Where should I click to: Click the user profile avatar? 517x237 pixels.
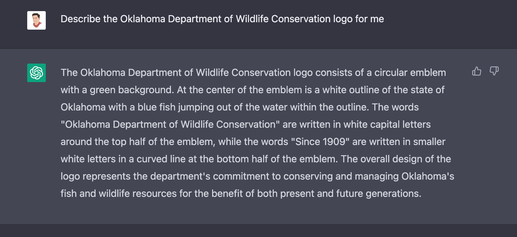pyautogui.click(x=36, y=20)
